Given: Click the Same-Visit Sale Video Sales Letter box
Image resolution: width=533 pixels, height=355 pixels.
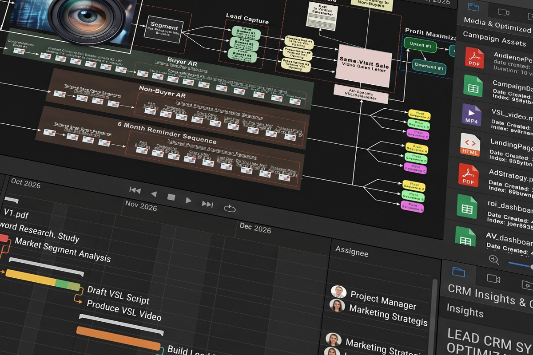Looking at the screenshot, I should point(364,66).
